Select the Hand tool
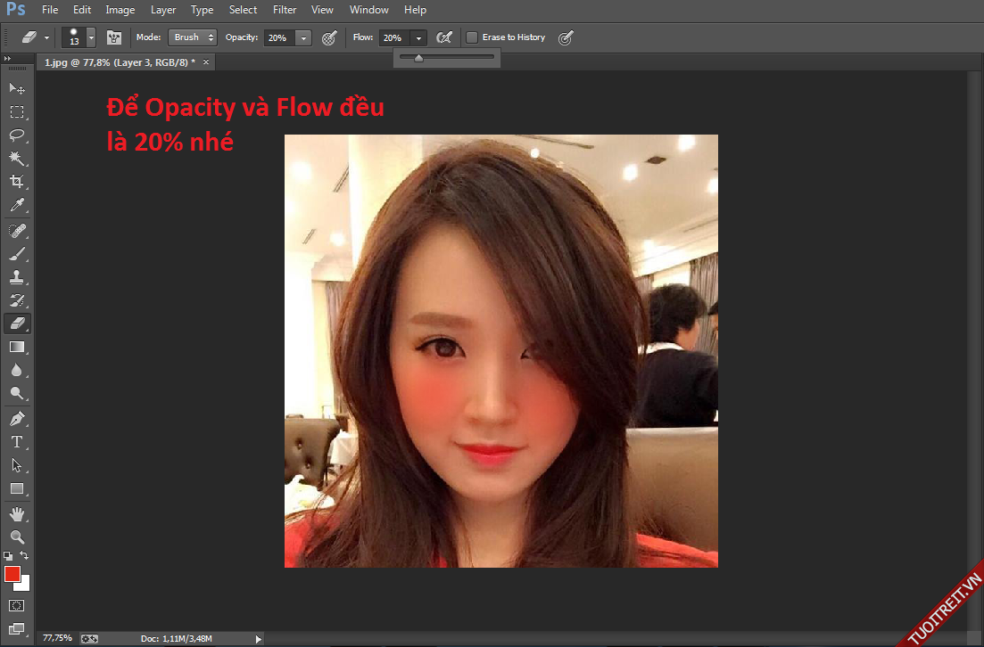984x647 pixels. click(x=16, y=514)
